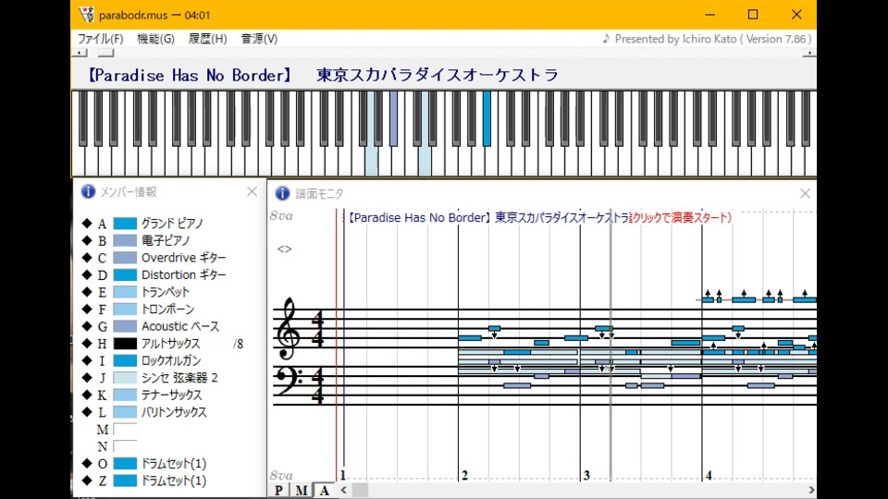Click the top position slider right arrow
The height and width of the screenshot is (499, 888).
809,53
